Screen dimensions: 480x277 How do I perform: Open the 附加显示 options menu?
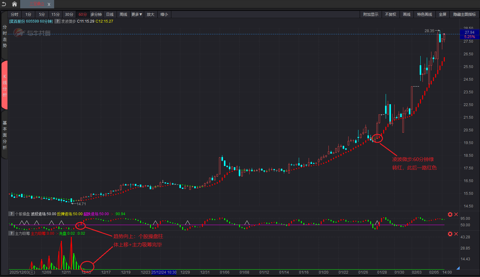pos(371,15)
